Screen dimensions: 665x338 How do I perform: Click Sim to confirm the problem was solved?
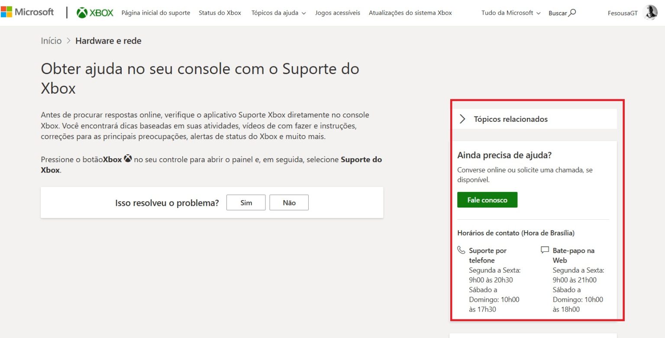(246, 202)
